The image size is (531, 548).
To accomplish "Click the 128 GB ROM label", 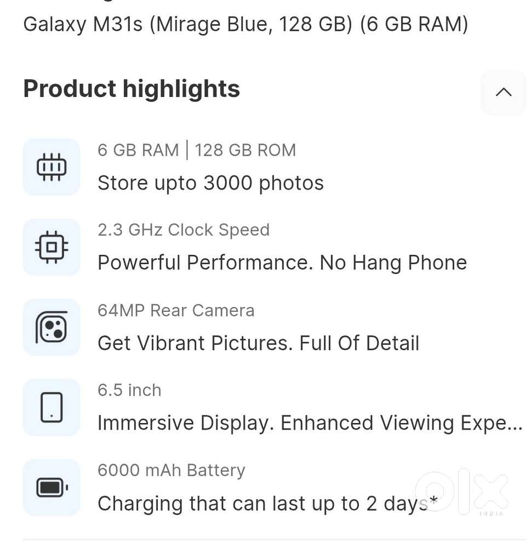I will point(245,150).
